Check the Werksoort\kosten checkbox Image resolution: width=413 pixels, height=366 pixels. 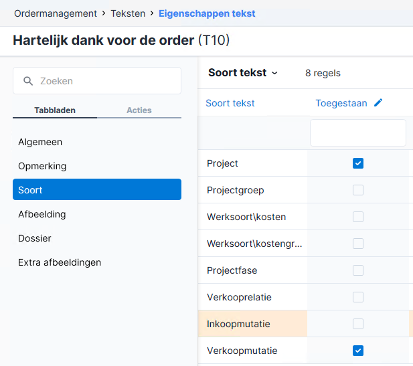pyautogui.click(x=358, y=217)
